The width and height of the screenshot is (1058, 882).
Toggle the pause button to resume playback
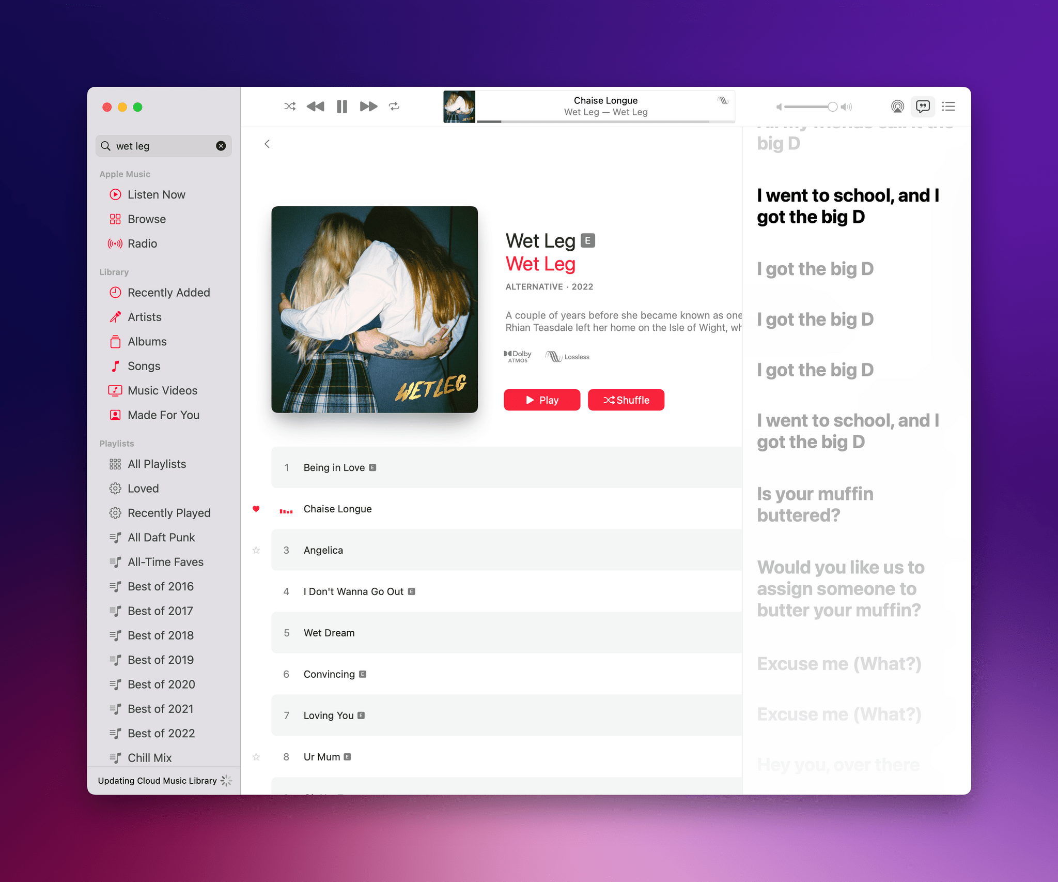pyautogui.click(x=342, y=107)
